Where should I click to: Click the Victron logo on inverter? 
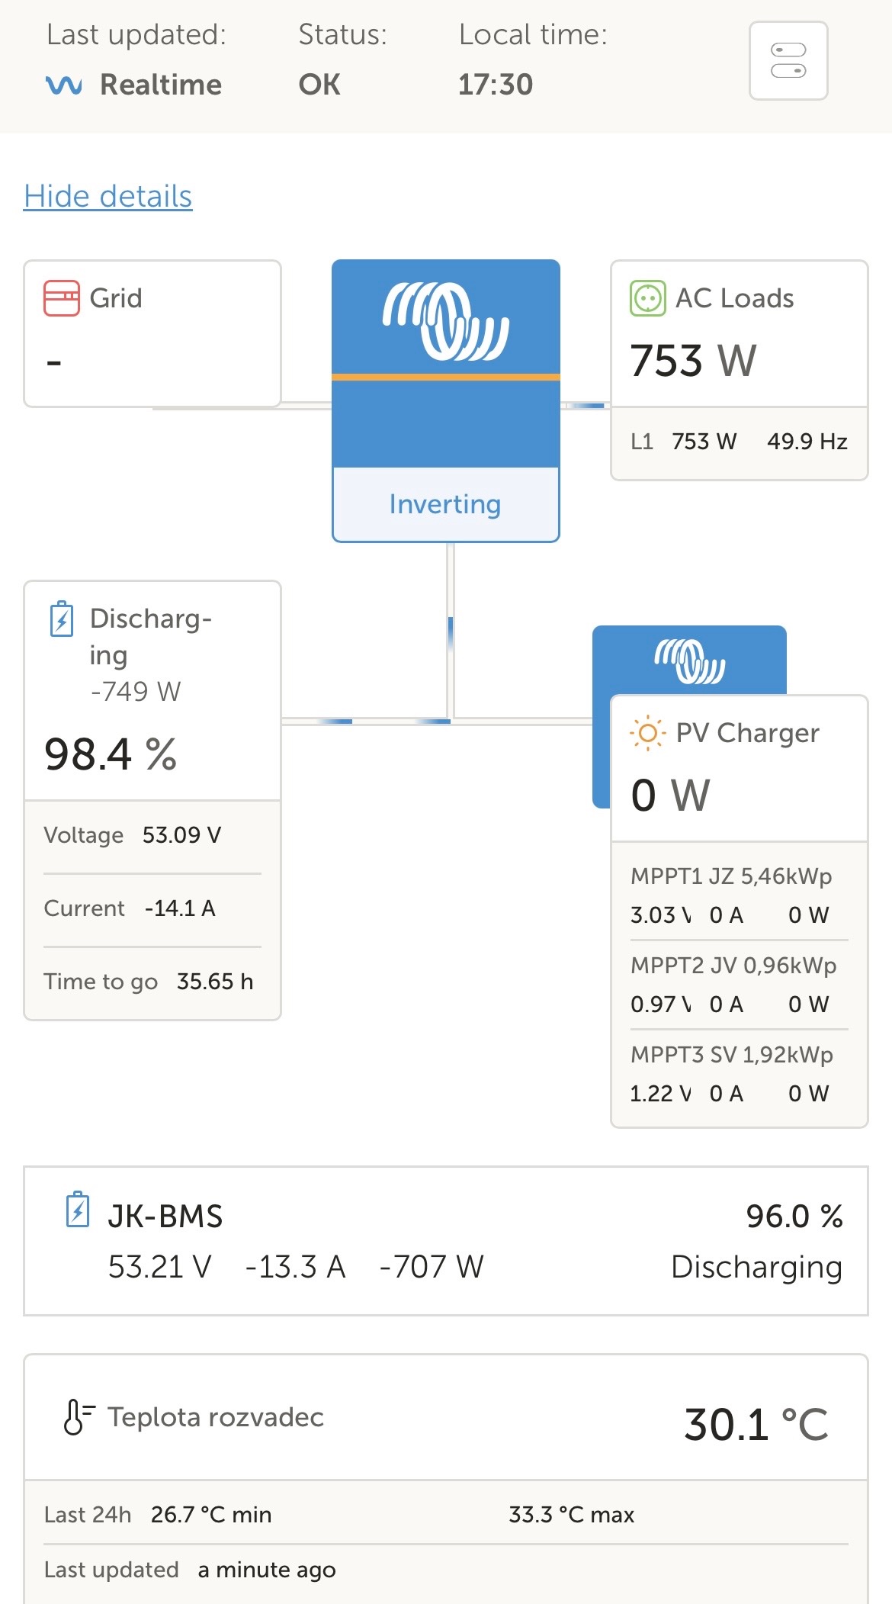click(x=445, y=321)
